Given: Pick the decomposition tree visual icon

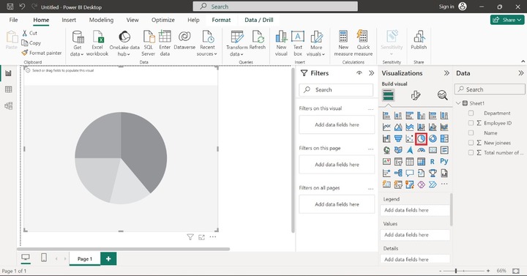Looking at the screenshot, I should (398, 173).
